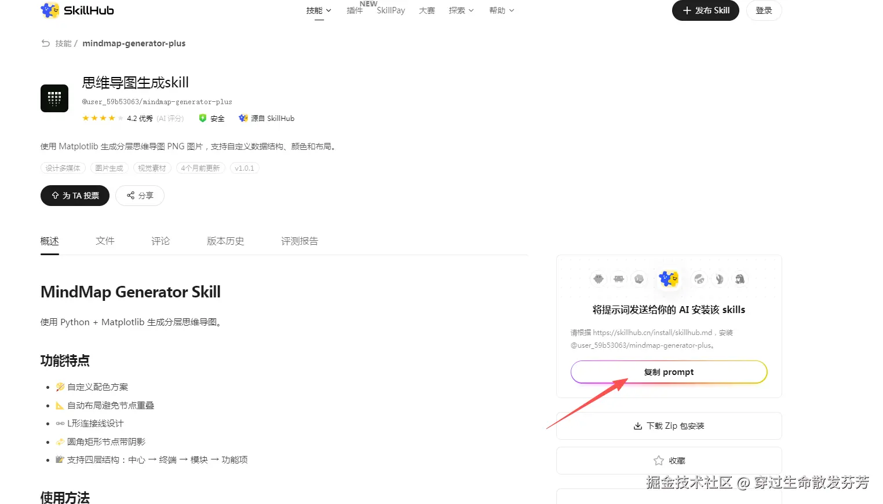The height and width of the screenshot is (504, 883).
Task: Expand the 技能 menu in the top navigation
Action: 319,10
